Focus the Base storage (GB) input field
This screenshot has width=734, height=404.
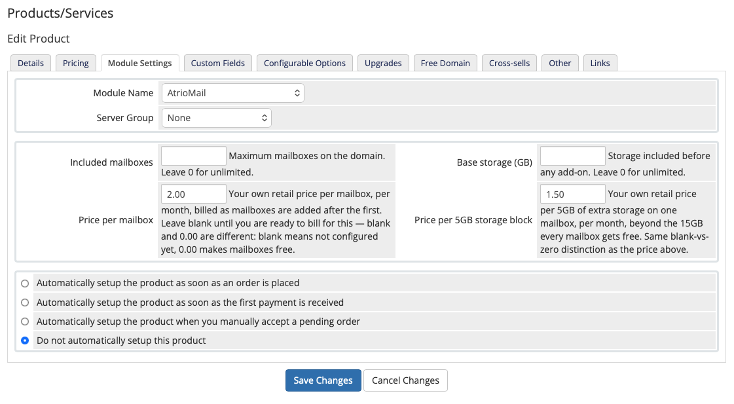click(573, 156)
